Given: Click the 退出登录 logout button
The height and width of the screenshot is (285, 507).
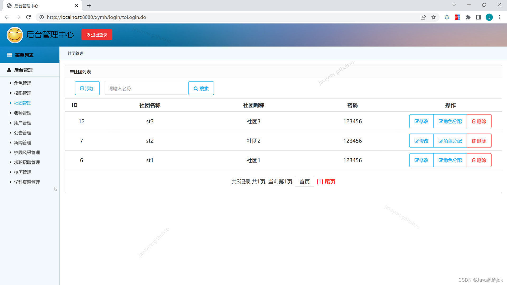Looking at the screenshot, I should 97,35.
